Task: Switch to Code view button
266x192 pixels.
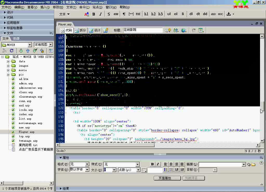Action: pos(66,30)
